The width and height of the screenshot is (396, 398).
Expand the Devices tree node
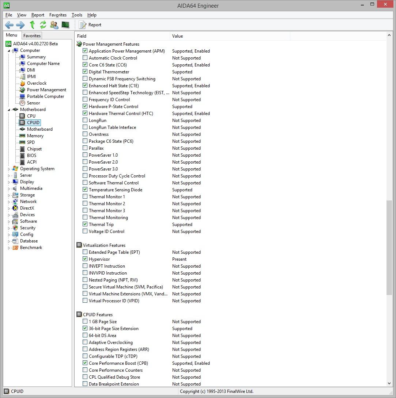(9, 215)
